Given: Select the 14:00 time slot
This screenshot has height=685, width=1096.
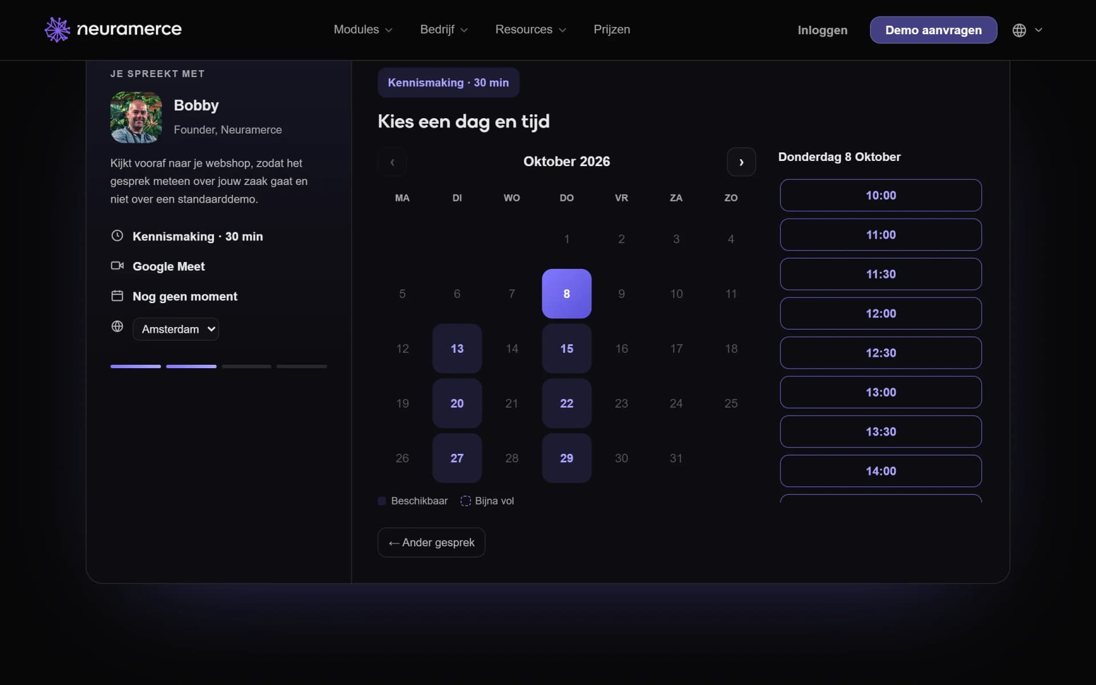Looking at the screenshot, I should [881, 471].
